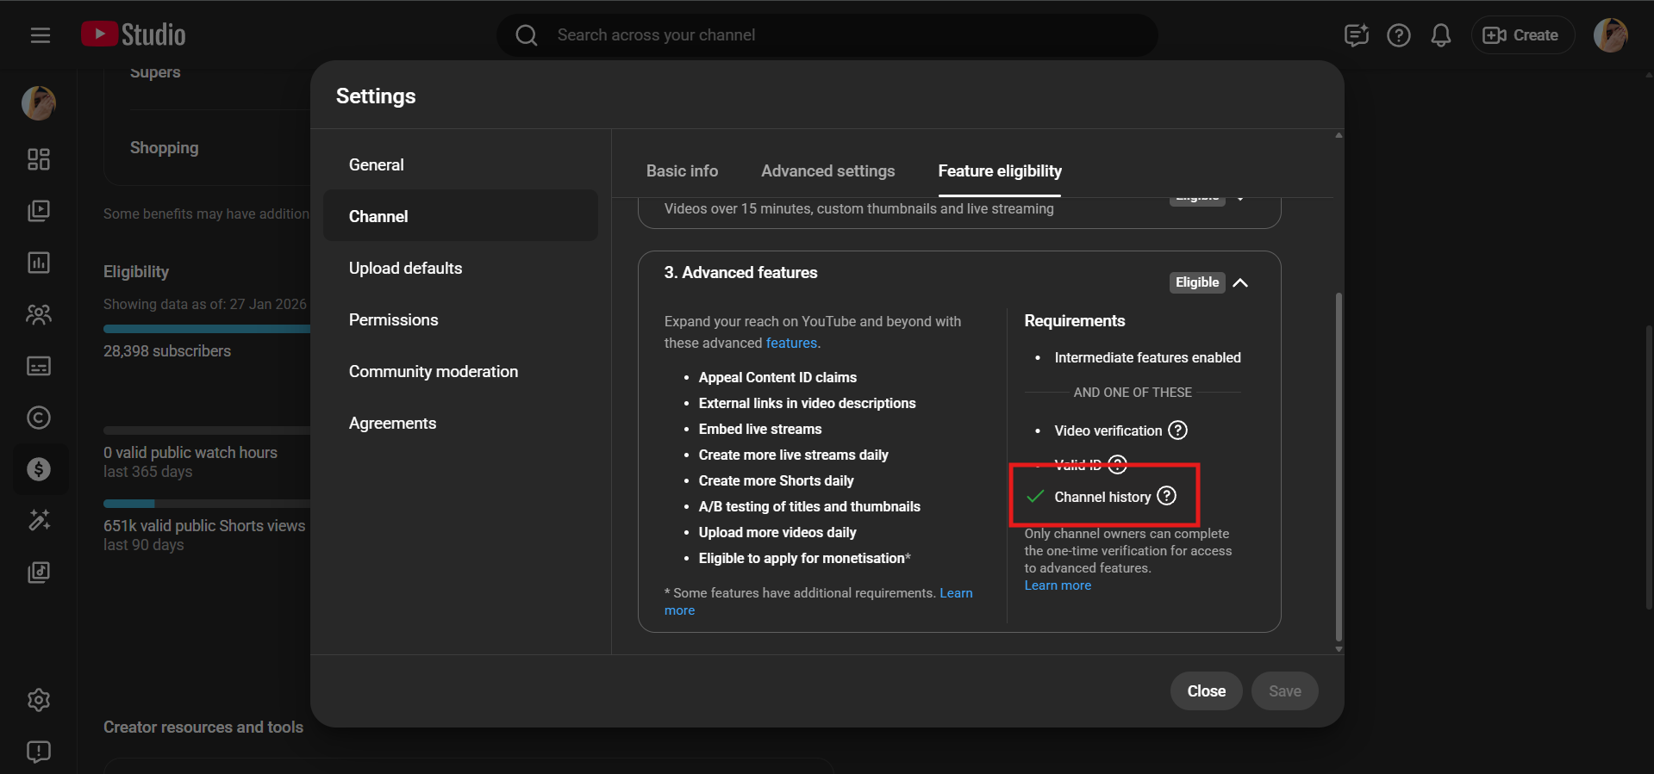The height and width of the screenshot is (774, 1654).
Task: Switch to the Advanced settings tab
Action: tap(827, 171)
